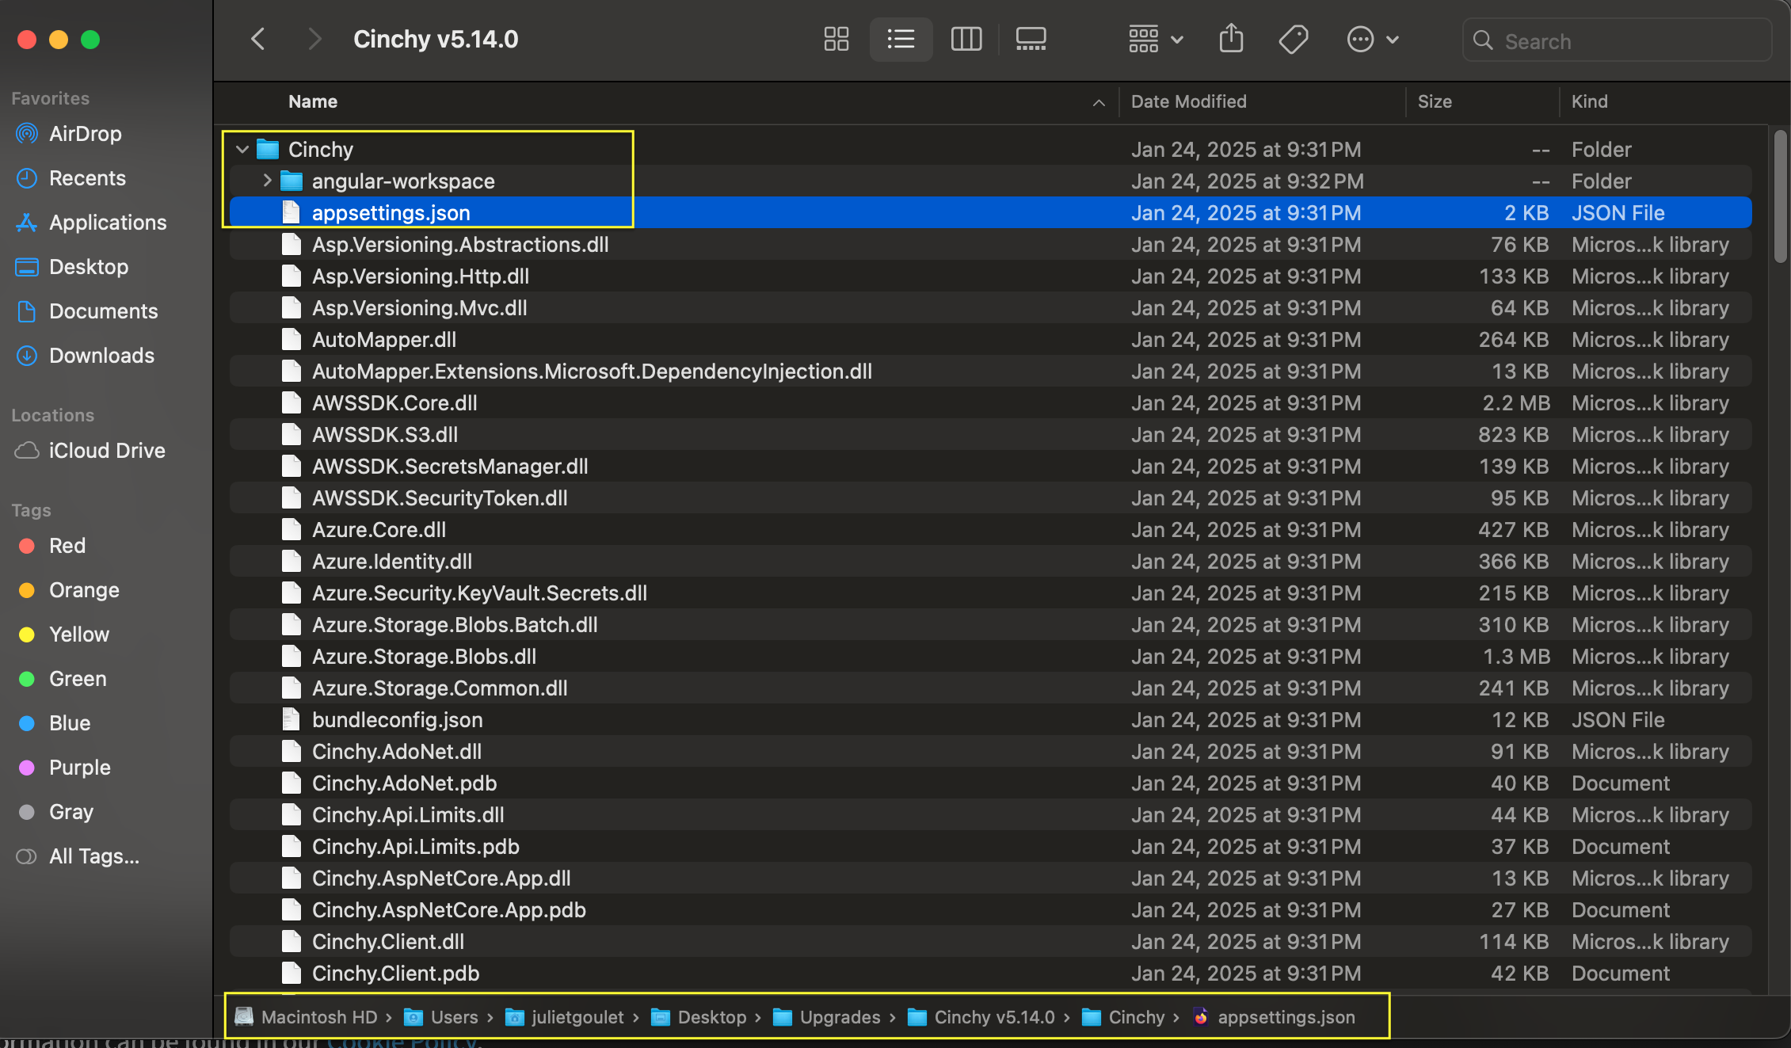Click the Edit Tags icon
Screen dimensions: 1791x1048
pos(1294,39)
